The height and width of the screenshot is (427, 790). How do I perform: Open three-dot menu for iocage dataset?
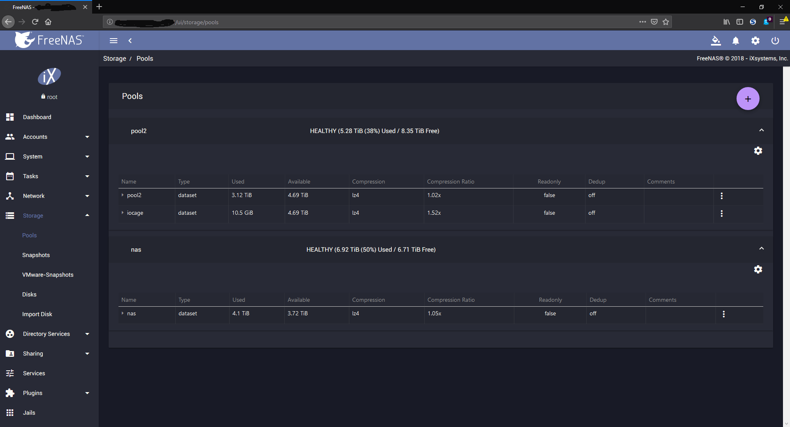coord(722,213)
